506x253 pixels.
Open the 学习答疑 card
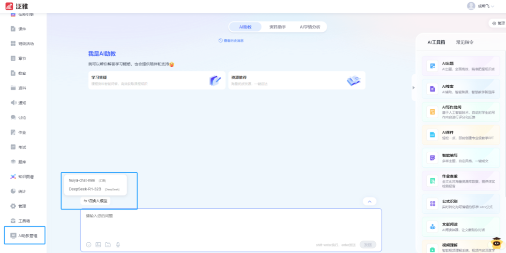pos(157,80)
